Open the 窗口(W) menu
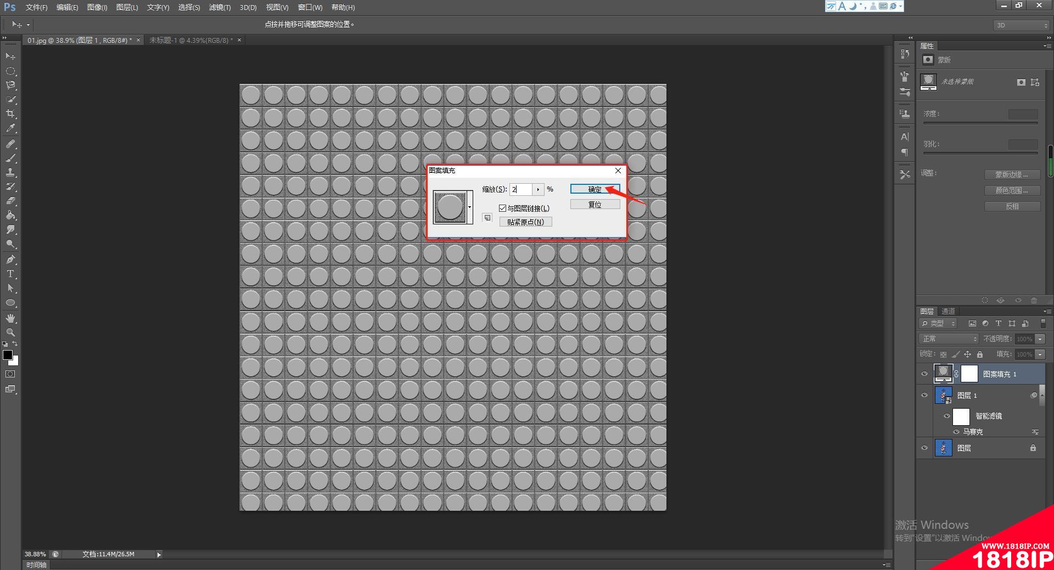 pos(310,7)
